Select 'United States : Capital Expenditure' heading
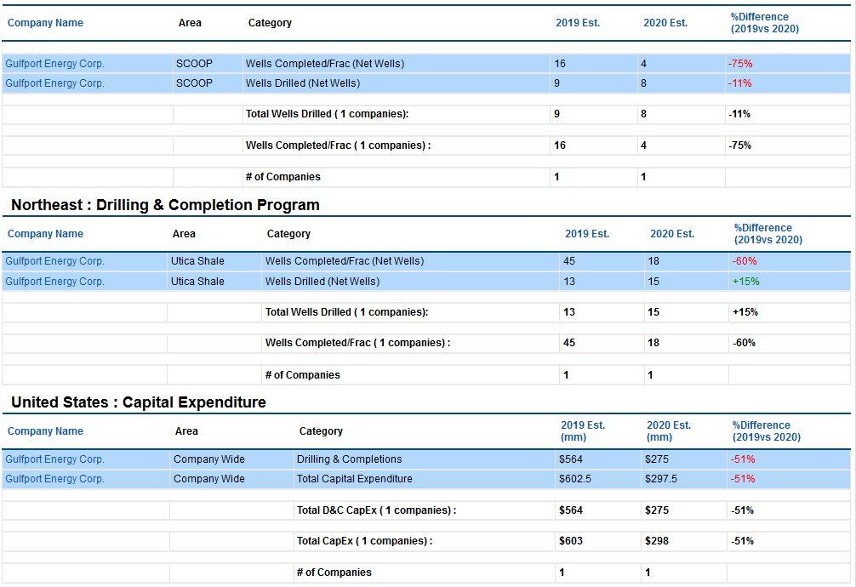The width and height of the screenshot is (856, 587). [139, 402]
